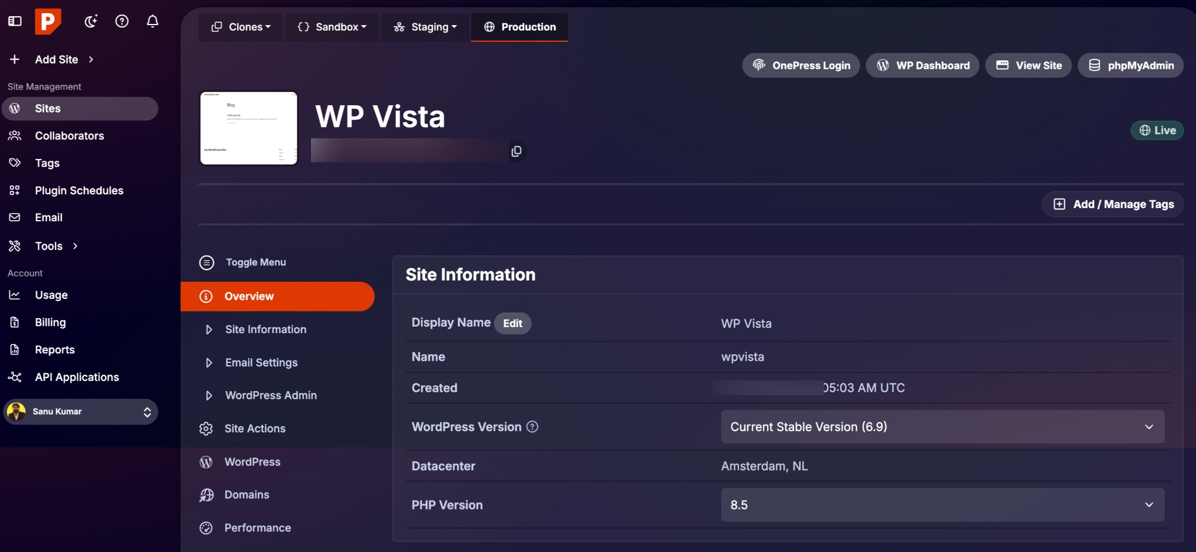Collapse the sidebar using the panel icon
The width and height of the screenshot is (1196, 552).
point(15,20)
